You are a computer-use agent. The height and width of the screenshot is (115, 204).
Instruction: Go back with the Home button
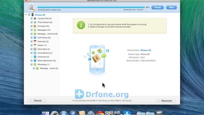point(37,101)
